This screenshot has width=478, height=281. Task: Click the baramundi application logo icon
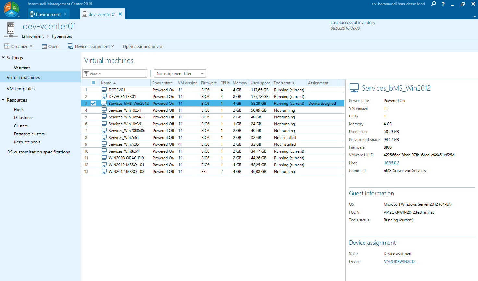(11, 9)
